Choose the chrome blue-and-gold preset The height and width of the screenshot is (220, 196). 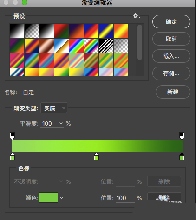point(61,46)
